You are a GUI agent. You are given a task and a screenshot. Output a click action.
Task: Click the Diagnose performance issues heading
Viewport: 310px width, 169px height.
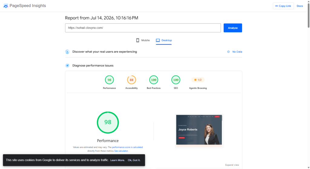[93, 66]
